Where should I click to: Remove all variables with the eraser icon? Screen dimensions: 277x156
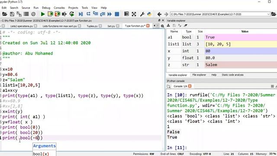tap(185, 26)
